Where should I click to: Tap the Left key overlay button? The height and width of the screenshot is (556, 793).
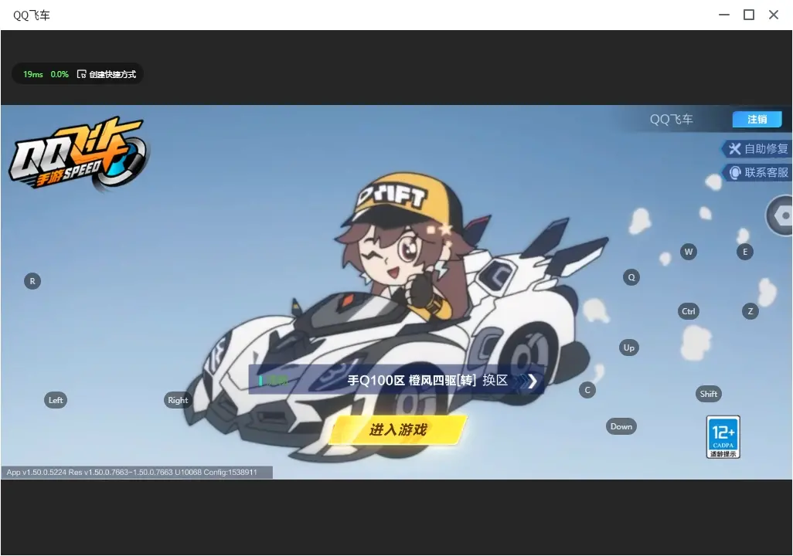pos(56,400)
